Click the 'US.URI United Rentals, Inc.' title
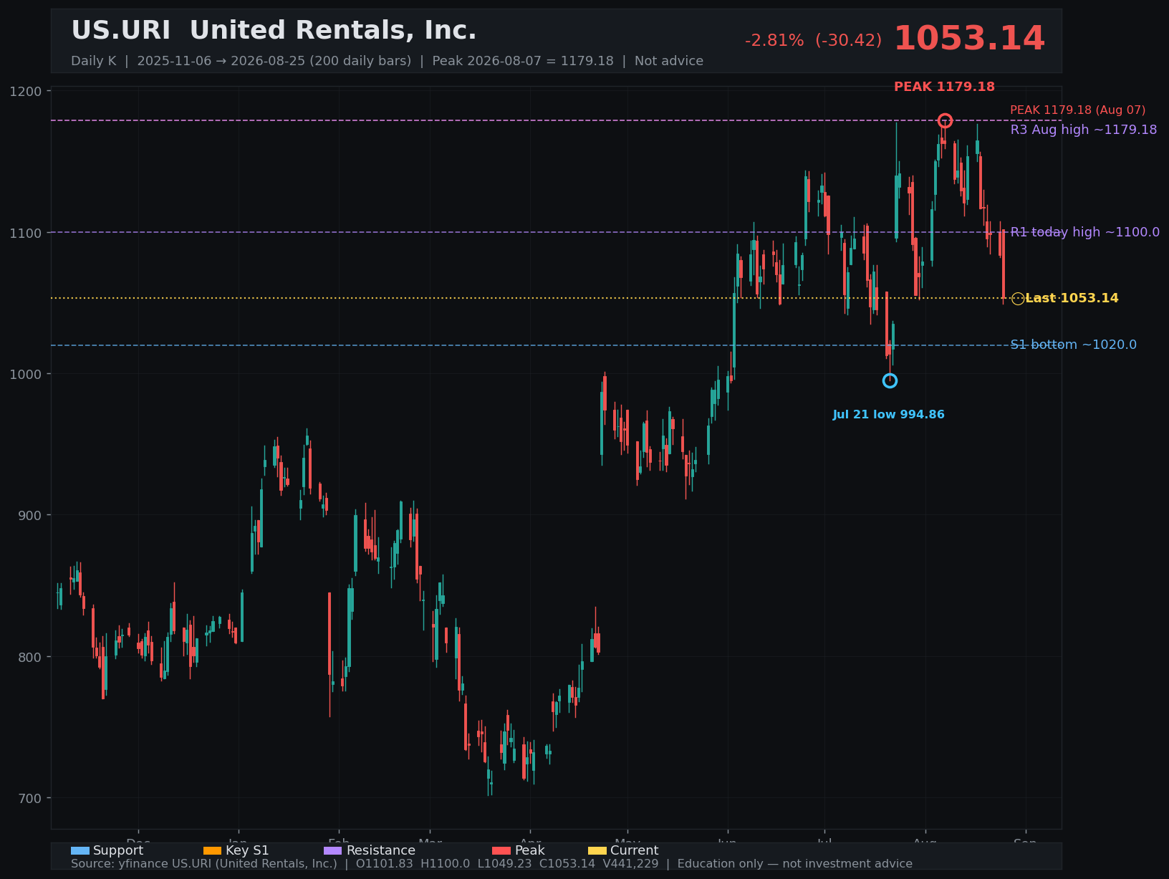1169x879 pixels. pos(274,31)
